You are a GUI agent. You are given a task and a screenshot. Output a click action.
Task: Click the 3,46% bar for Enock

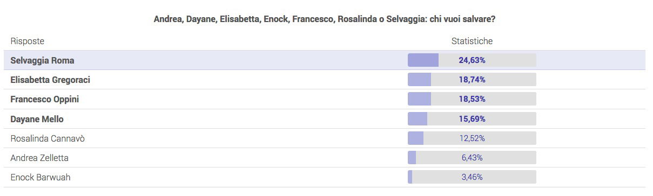(x=472, y=177)
